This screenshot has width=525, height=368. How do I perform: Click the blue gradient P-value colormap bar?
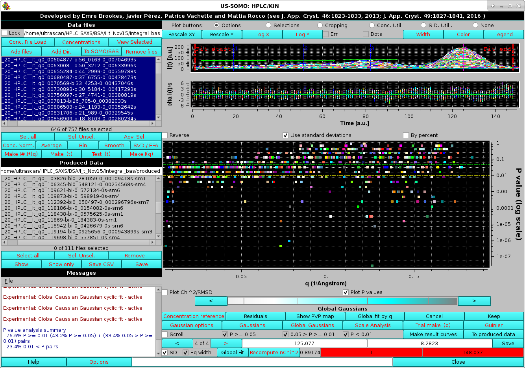(342, 301)
